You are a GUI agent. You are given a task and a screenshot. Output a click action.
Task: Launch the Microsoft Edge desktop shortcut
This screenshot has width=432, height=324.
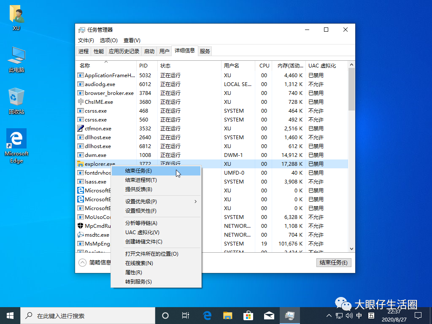tap(16, 139)
